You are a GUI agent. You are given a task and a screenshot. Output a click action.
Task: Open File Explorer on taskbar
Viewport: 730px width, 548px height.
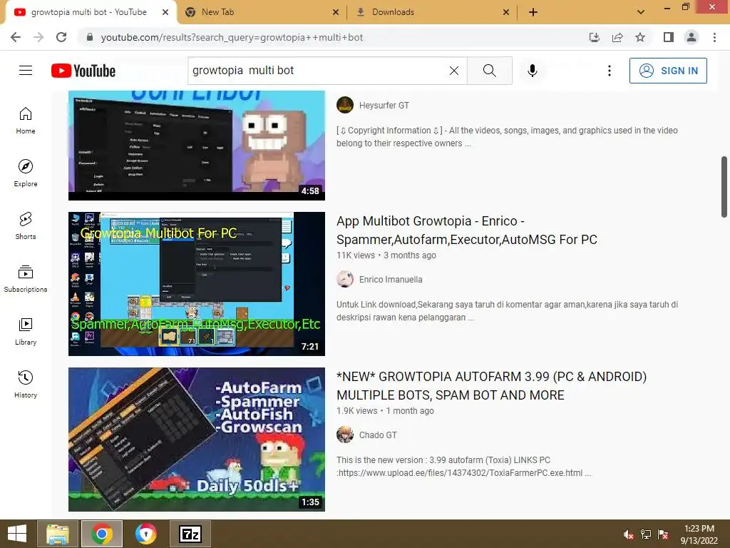pyautogui.click(x=58, y=534)
